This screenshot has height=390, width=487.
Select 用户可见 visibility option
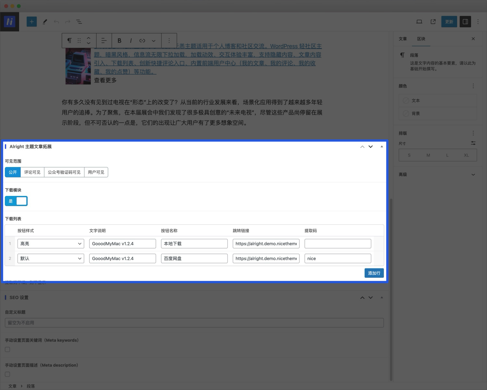(96, 172)
